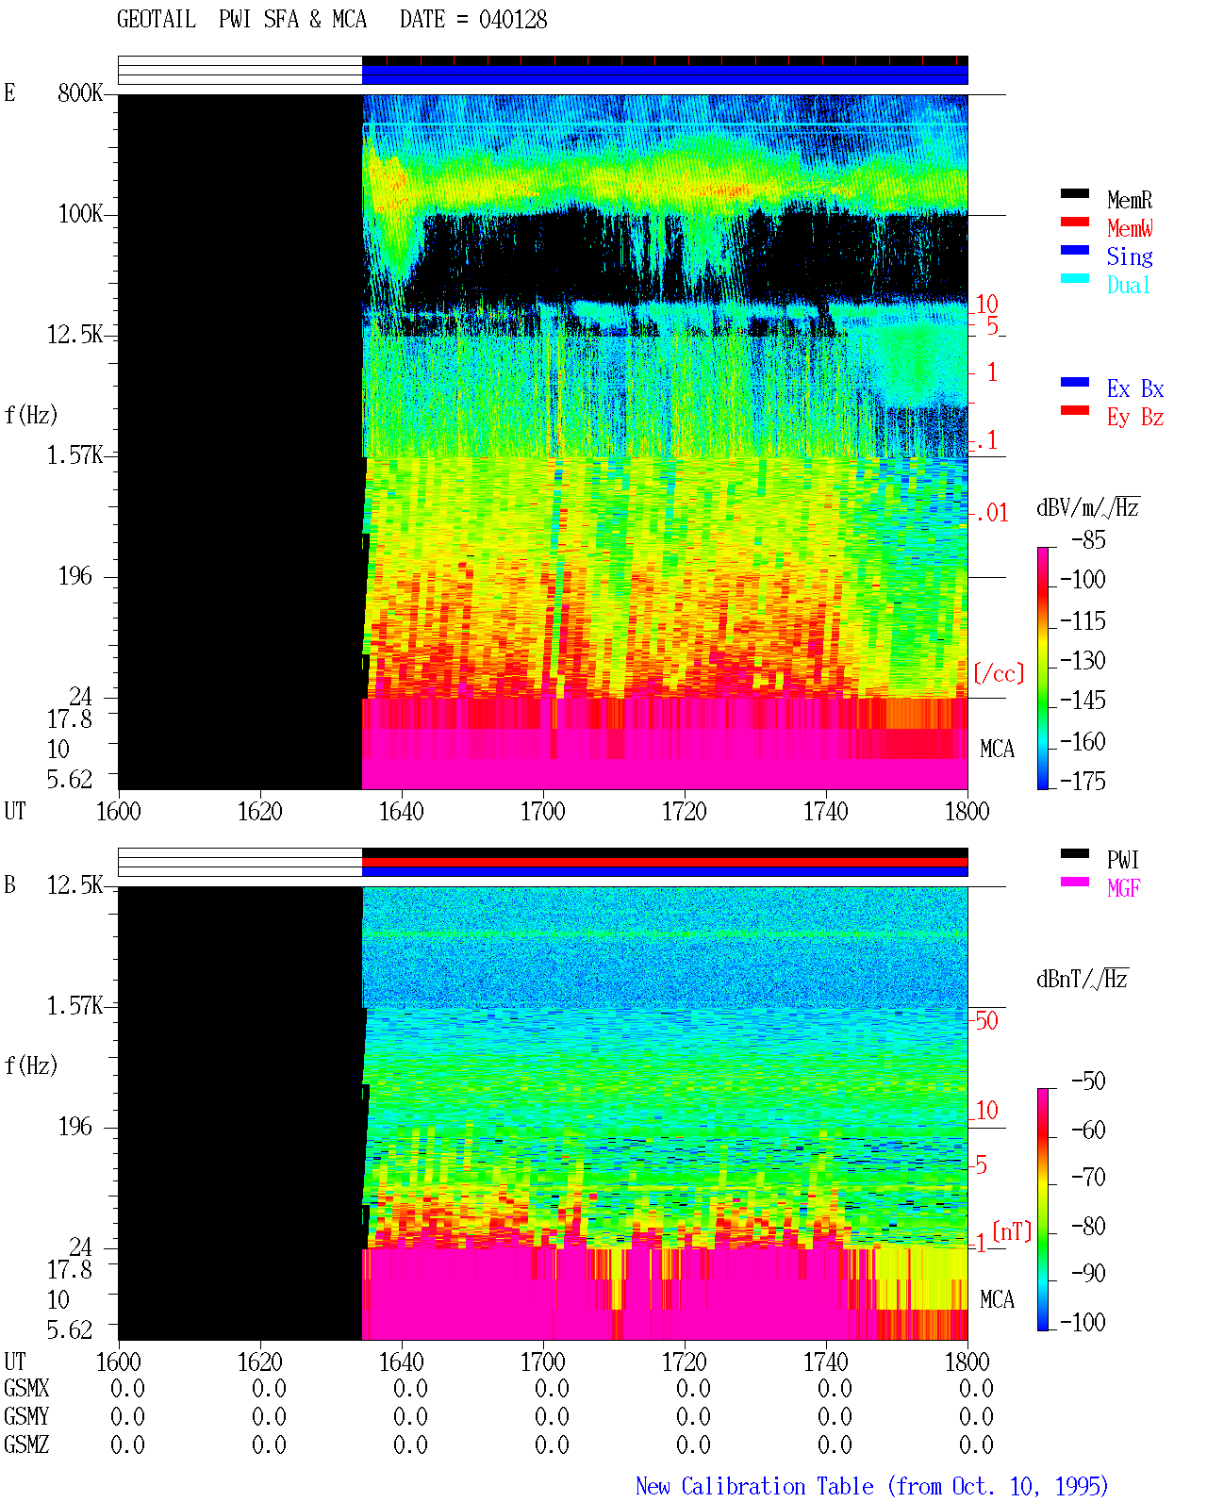Image resolution: width=1207 pixels, height=1502 pixels.
Task: Click the '-175' color scale value
Action: (1083, 781)
